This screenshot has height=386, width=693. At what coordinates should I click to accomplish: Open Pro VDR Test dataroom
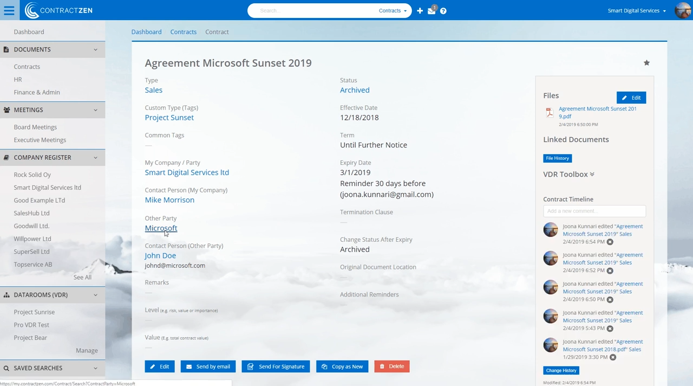pyautogui.click(x=31, y=325)
